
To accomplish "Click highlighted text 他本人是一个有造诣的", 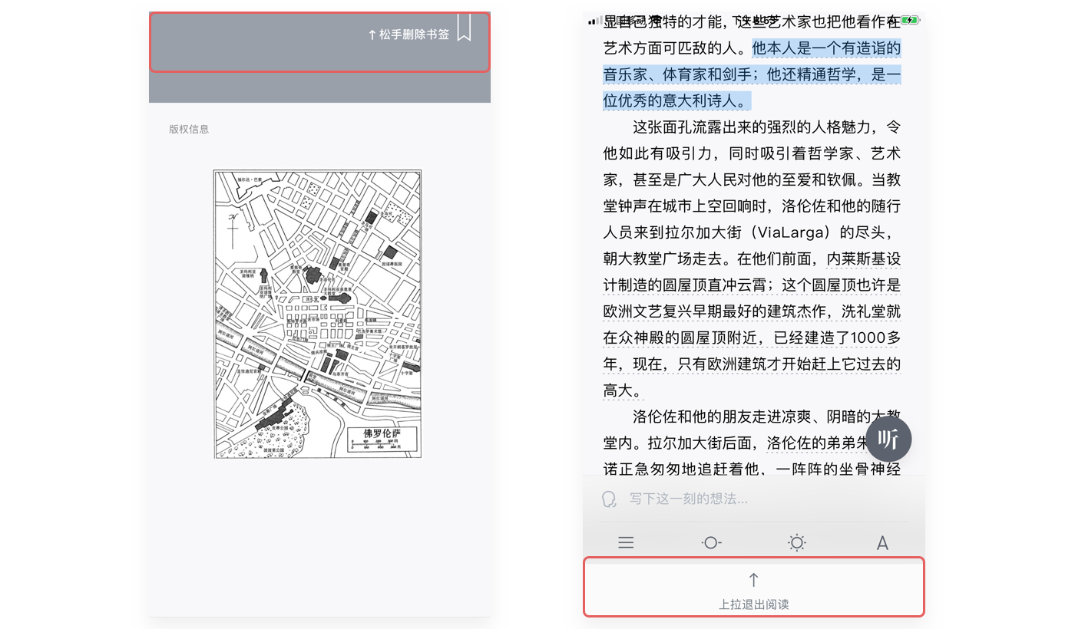I will pos(826,49).
